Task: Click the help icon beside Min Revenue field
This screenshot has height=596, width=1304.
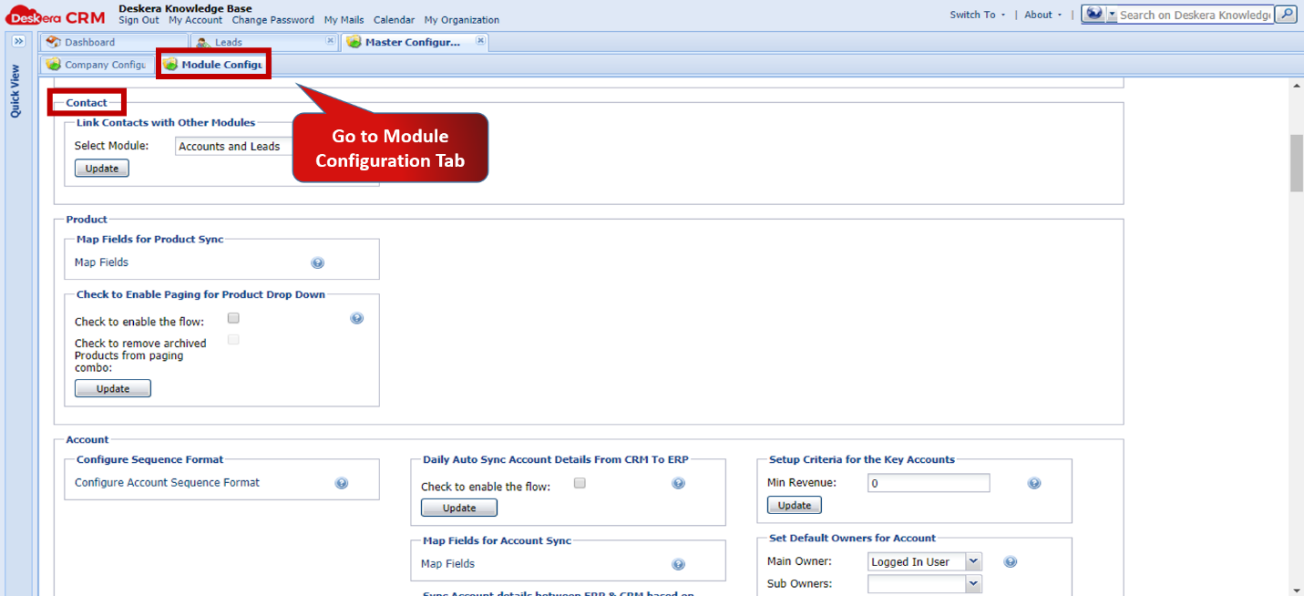Action: point(1034,483)
